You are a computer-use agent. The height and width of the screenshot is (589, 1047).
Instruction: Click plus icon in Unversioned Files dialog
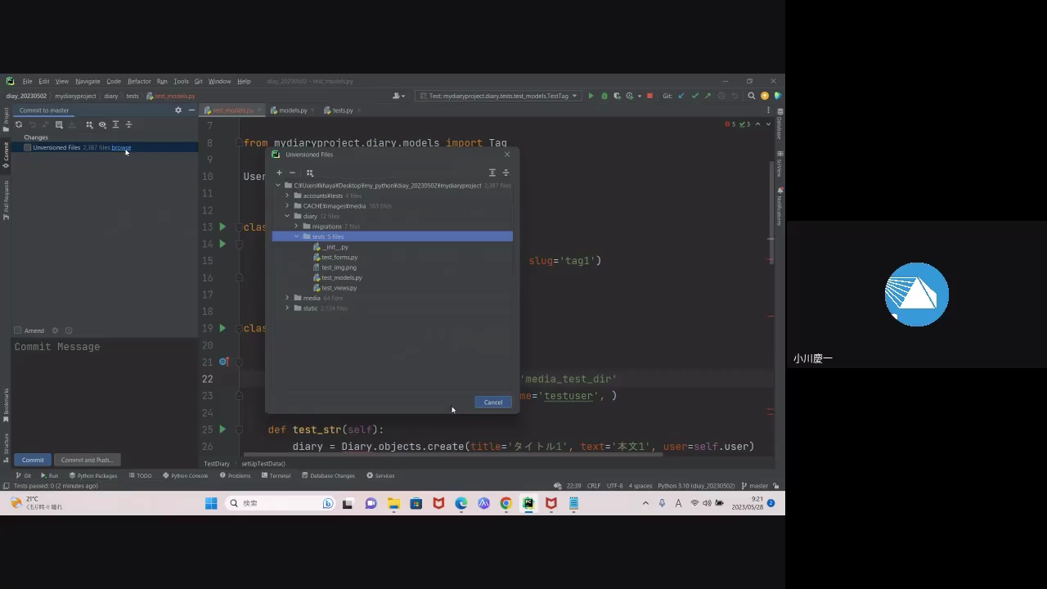tap(279, 173)
